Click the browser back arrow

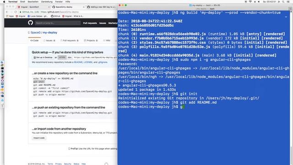pyautogui.click(x=7, y=12)
